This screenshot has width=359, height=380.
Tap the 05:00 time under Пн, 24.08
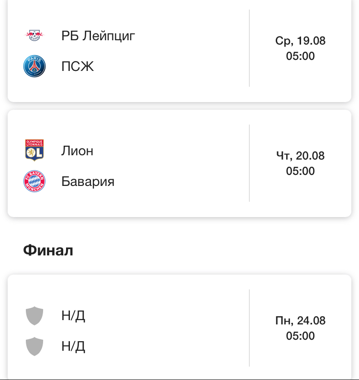[300, 336]
